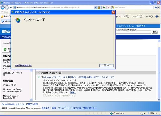The image size is (161, 116).
Task: Click the Internet Explorer title bar icon
Action: tap(2, 3)
